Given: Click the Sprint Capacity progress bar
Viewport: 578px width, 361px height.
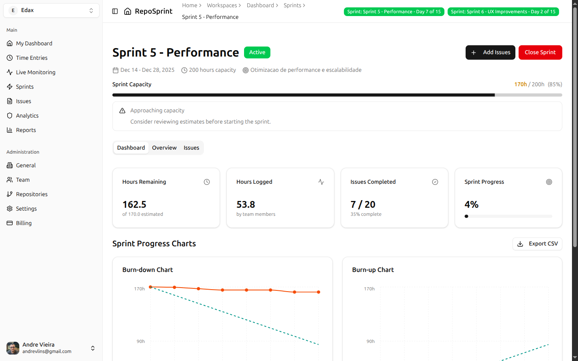Looking at the screenshot, I should [337, 95].
